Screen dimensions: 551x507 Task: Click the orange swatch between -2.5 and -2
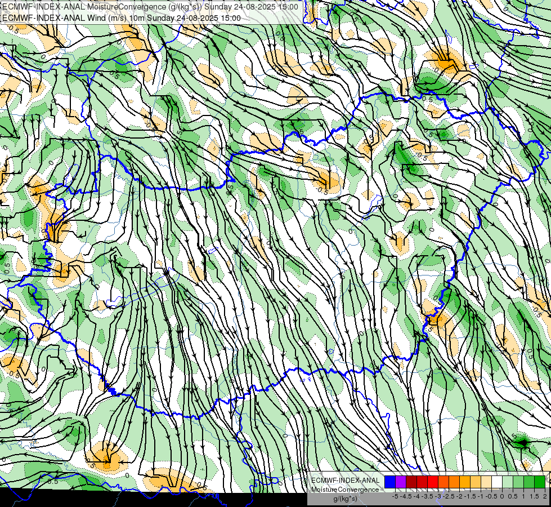click(x=454, y=482)
